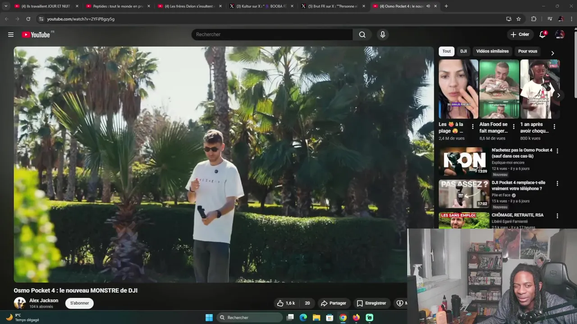This screenshot has height=324, width=577.
Task: Launch Firefox from the taskbar
Action: click(356, 318)
